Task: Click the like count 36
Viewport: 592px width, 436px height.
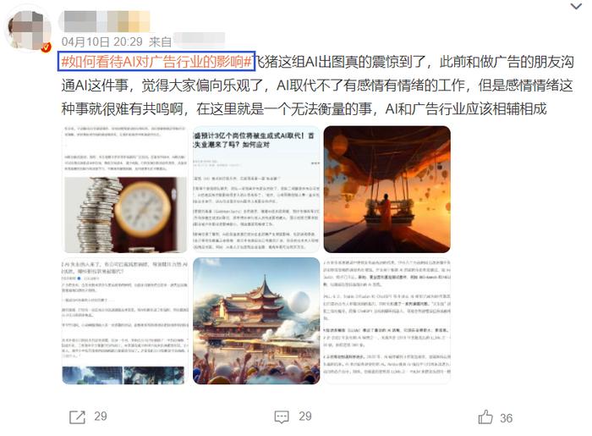Action: [x=507, y=418]
